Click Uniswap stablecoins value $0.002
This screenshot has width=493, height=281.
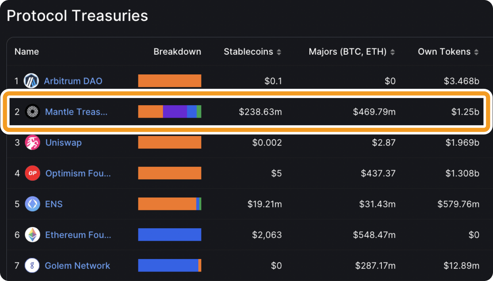(267, 142)
